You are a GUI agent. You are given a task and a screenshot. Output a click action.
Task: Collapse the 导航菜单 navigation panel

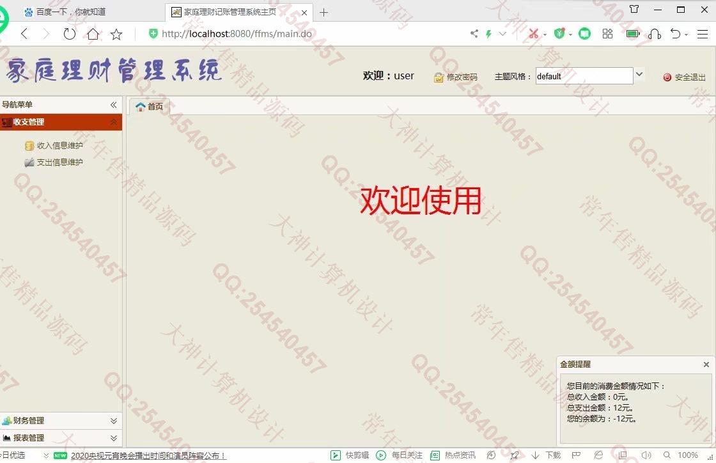pos(114,105)
